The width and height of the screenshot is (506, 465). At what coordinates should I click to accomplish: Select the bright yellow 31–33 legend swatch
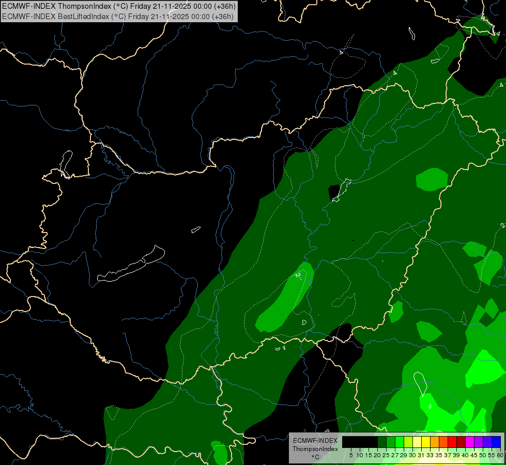click(x=426, y=442)
